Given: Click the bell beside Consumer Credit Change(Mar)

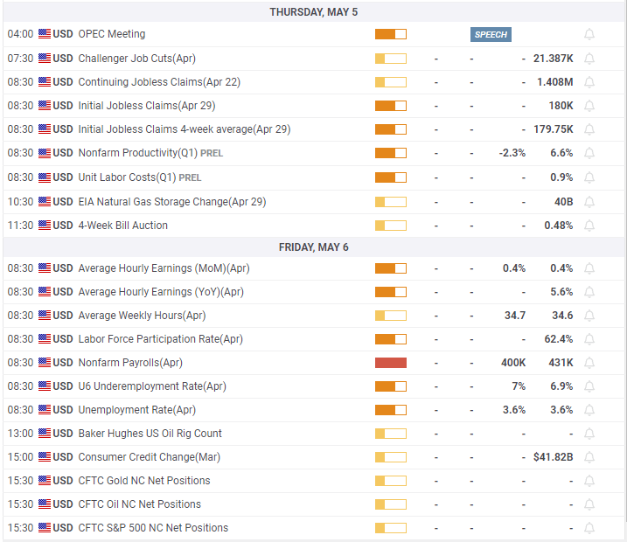Looking at the screenshot, I should pos(589,457).
